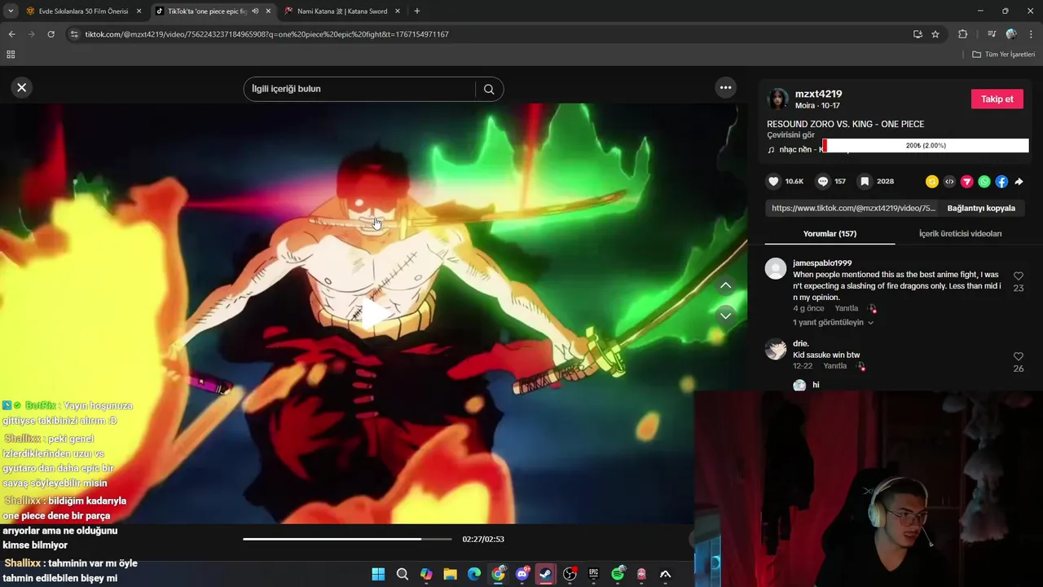
Task: Click the video progress bar
Action: (x=347, y=539)
